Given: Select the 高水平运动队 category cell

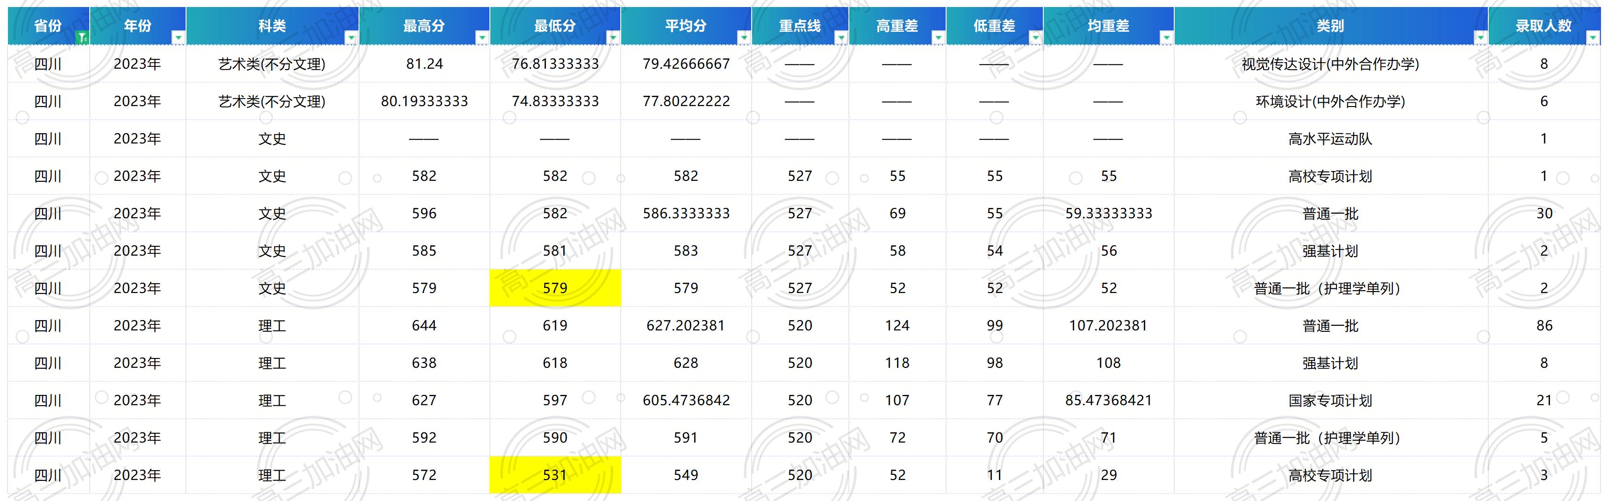Looking at the screenshot, I should tap(1331, 138).
